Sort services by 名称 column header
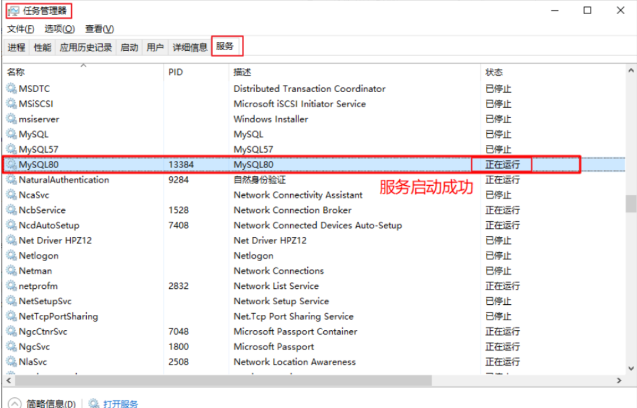The width and height of the screenshot is (637, 408). [83, 72]
